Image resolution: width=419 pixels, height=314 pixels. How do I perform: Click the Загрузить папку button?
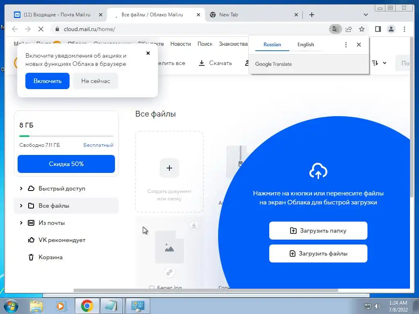point(318,231)
